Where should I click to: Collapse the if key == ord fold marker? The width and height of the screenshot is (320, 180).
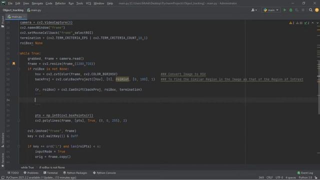point(18,146)
